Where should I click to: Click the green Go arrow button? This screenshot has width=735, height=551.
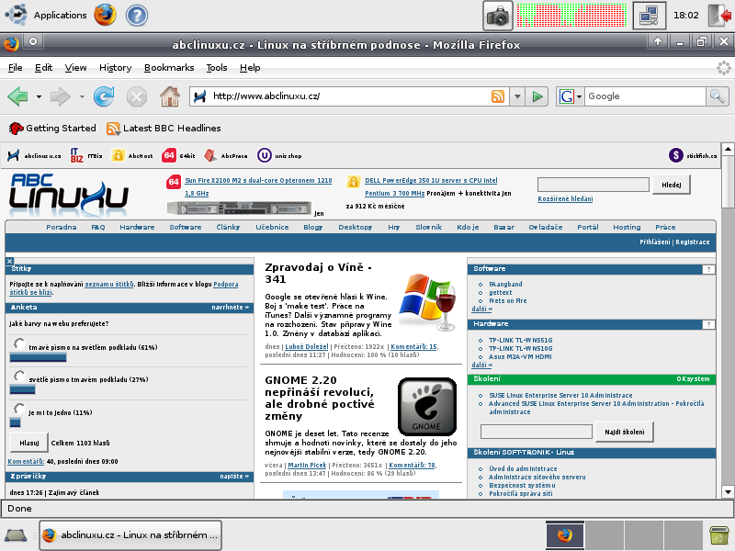coord(537,96)
